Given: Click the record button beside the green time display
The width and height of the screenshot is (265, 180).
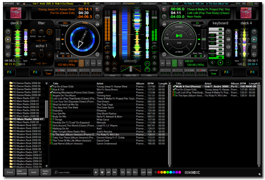Looking at the screenshot, I should (x=164, y=9).
